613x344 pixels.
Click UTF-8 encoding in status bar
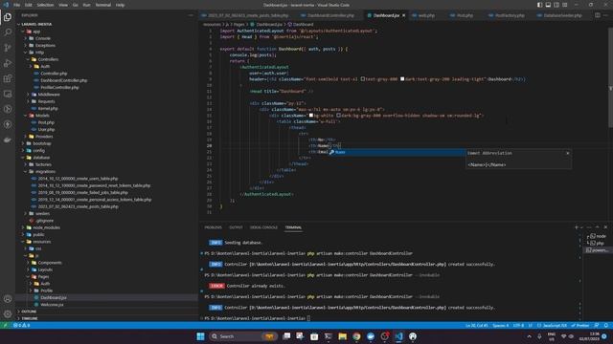coord(518,325)
